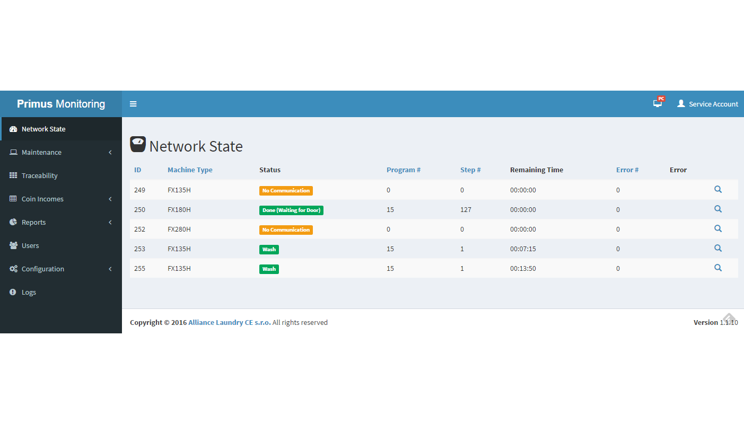Open the Logs sidebar item
This screenshot has height=424, width=744.
tap(29, 292)
